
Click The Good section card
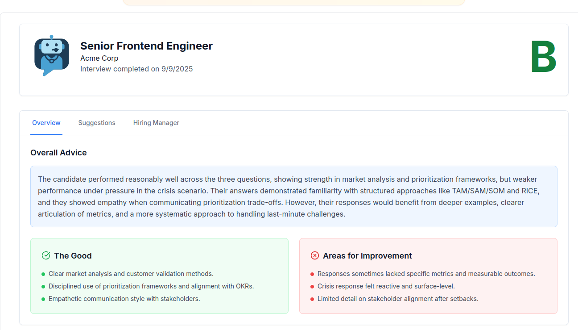point(159,276)
